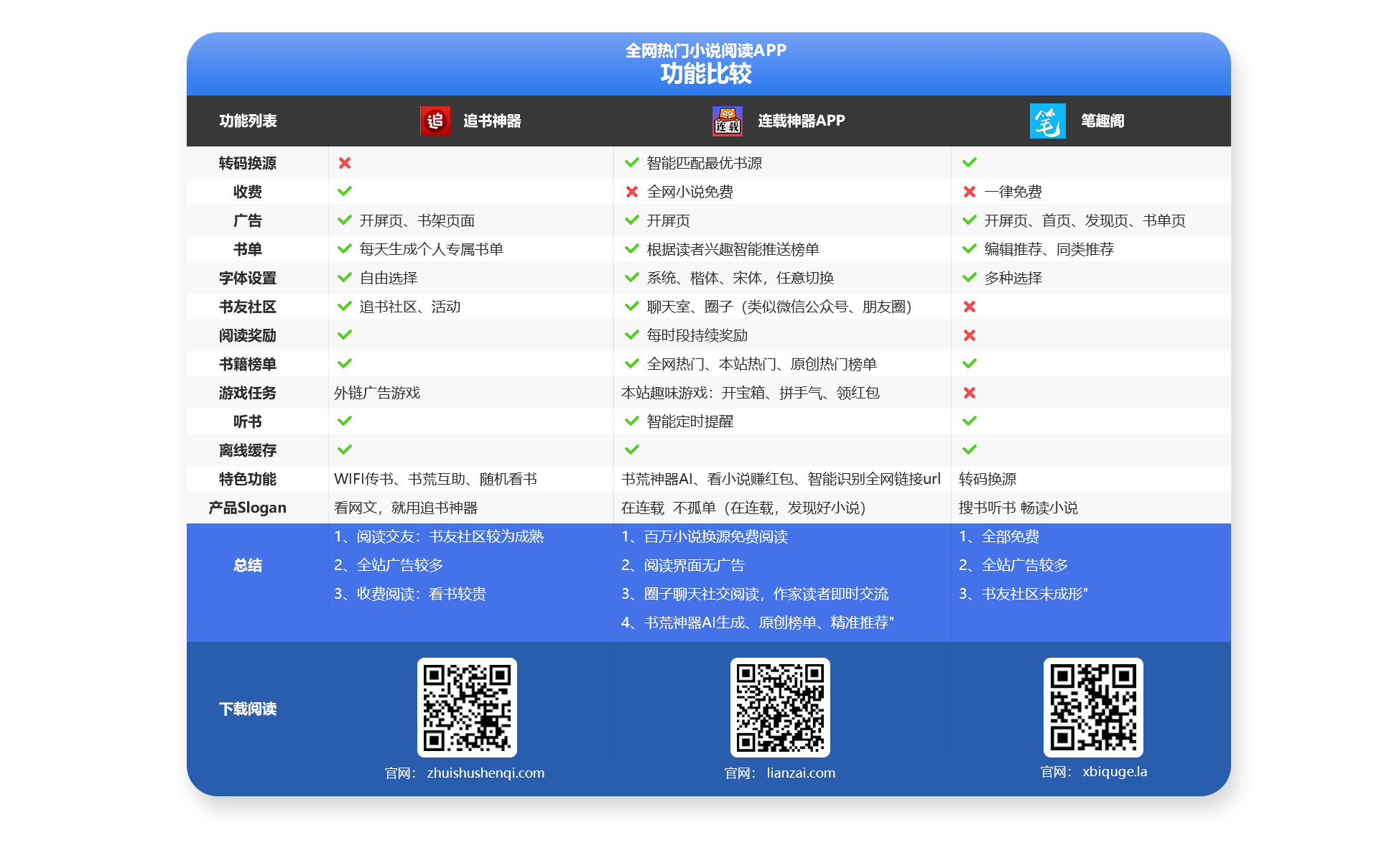Click the red X in 笔趣阁 游戏任务 row

pyautogui.click(x=970, y=393)
